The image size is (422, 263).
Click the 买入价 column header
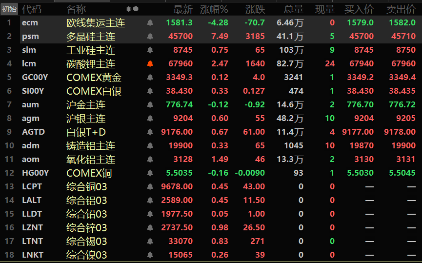(x=359, y=9)
